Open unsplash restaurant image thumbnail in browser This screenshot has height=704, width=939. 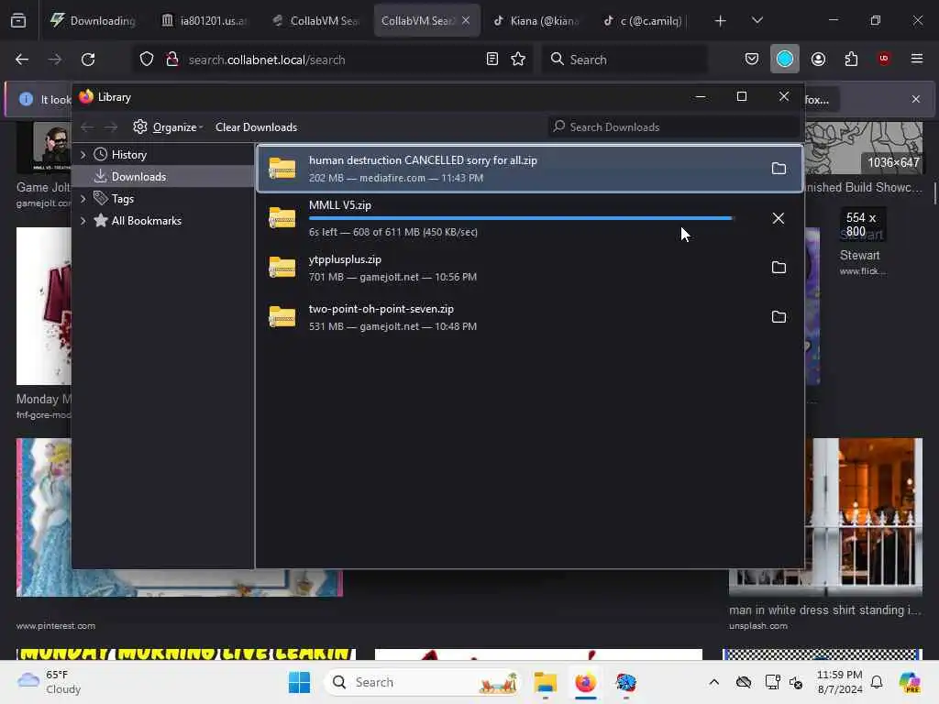tap(826, 517)
